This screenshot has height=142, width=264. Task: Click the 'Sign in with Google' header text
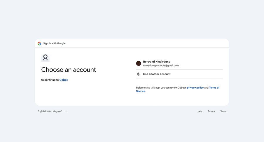(x=54, y=43)
